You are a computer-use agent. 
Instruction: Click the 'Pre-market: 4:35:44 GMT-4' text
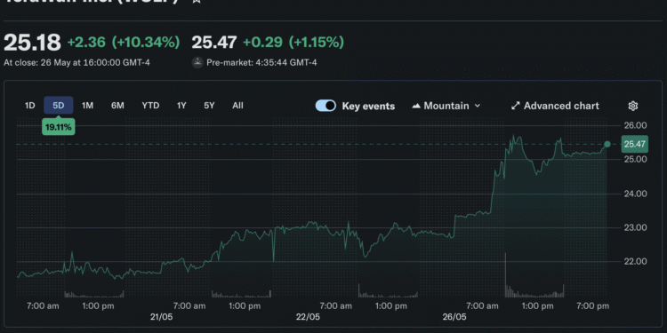tap(261, 62)
